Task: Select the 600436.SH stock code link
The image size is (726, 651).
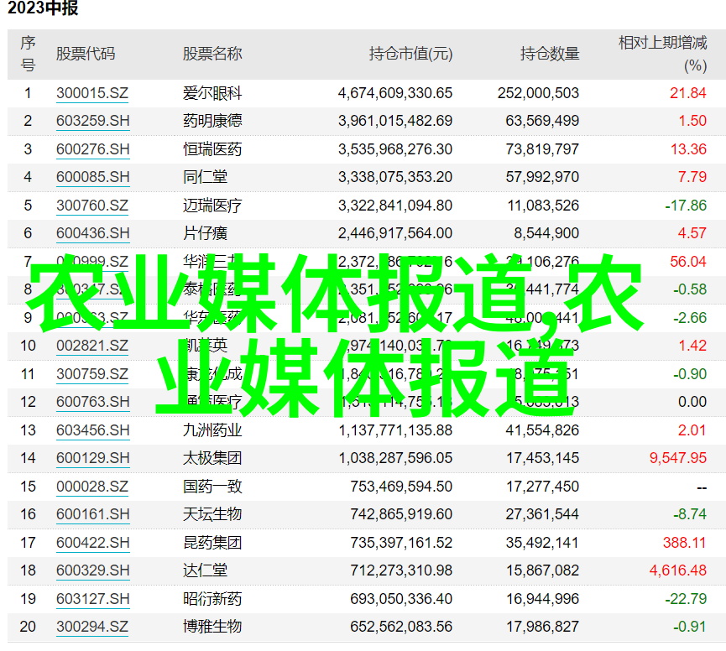Action: pos(92,232)
